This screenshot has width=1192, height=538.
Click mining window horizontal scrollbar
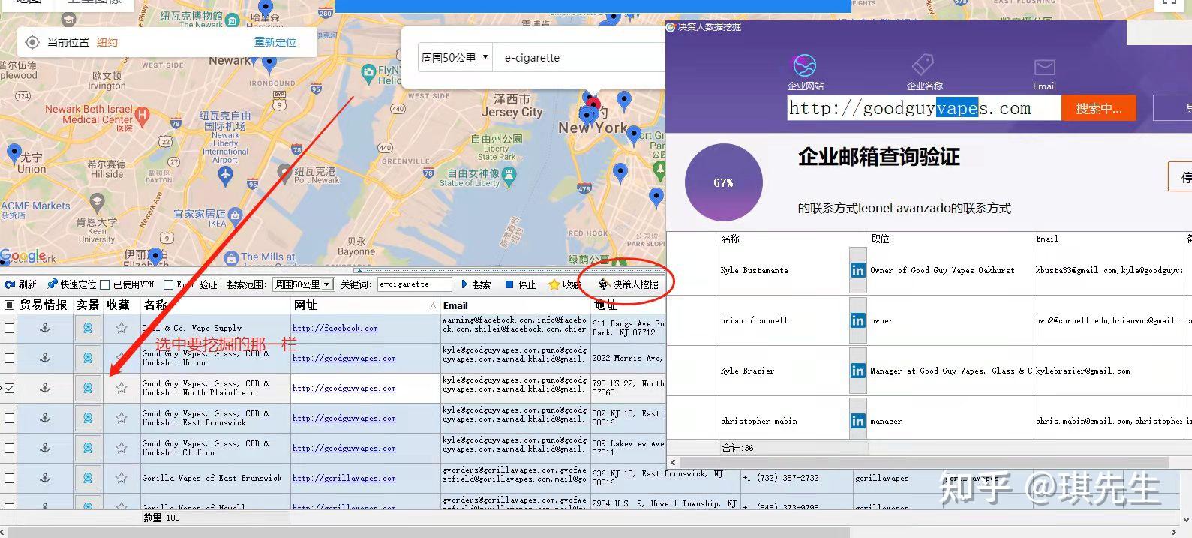pos(923,462)
